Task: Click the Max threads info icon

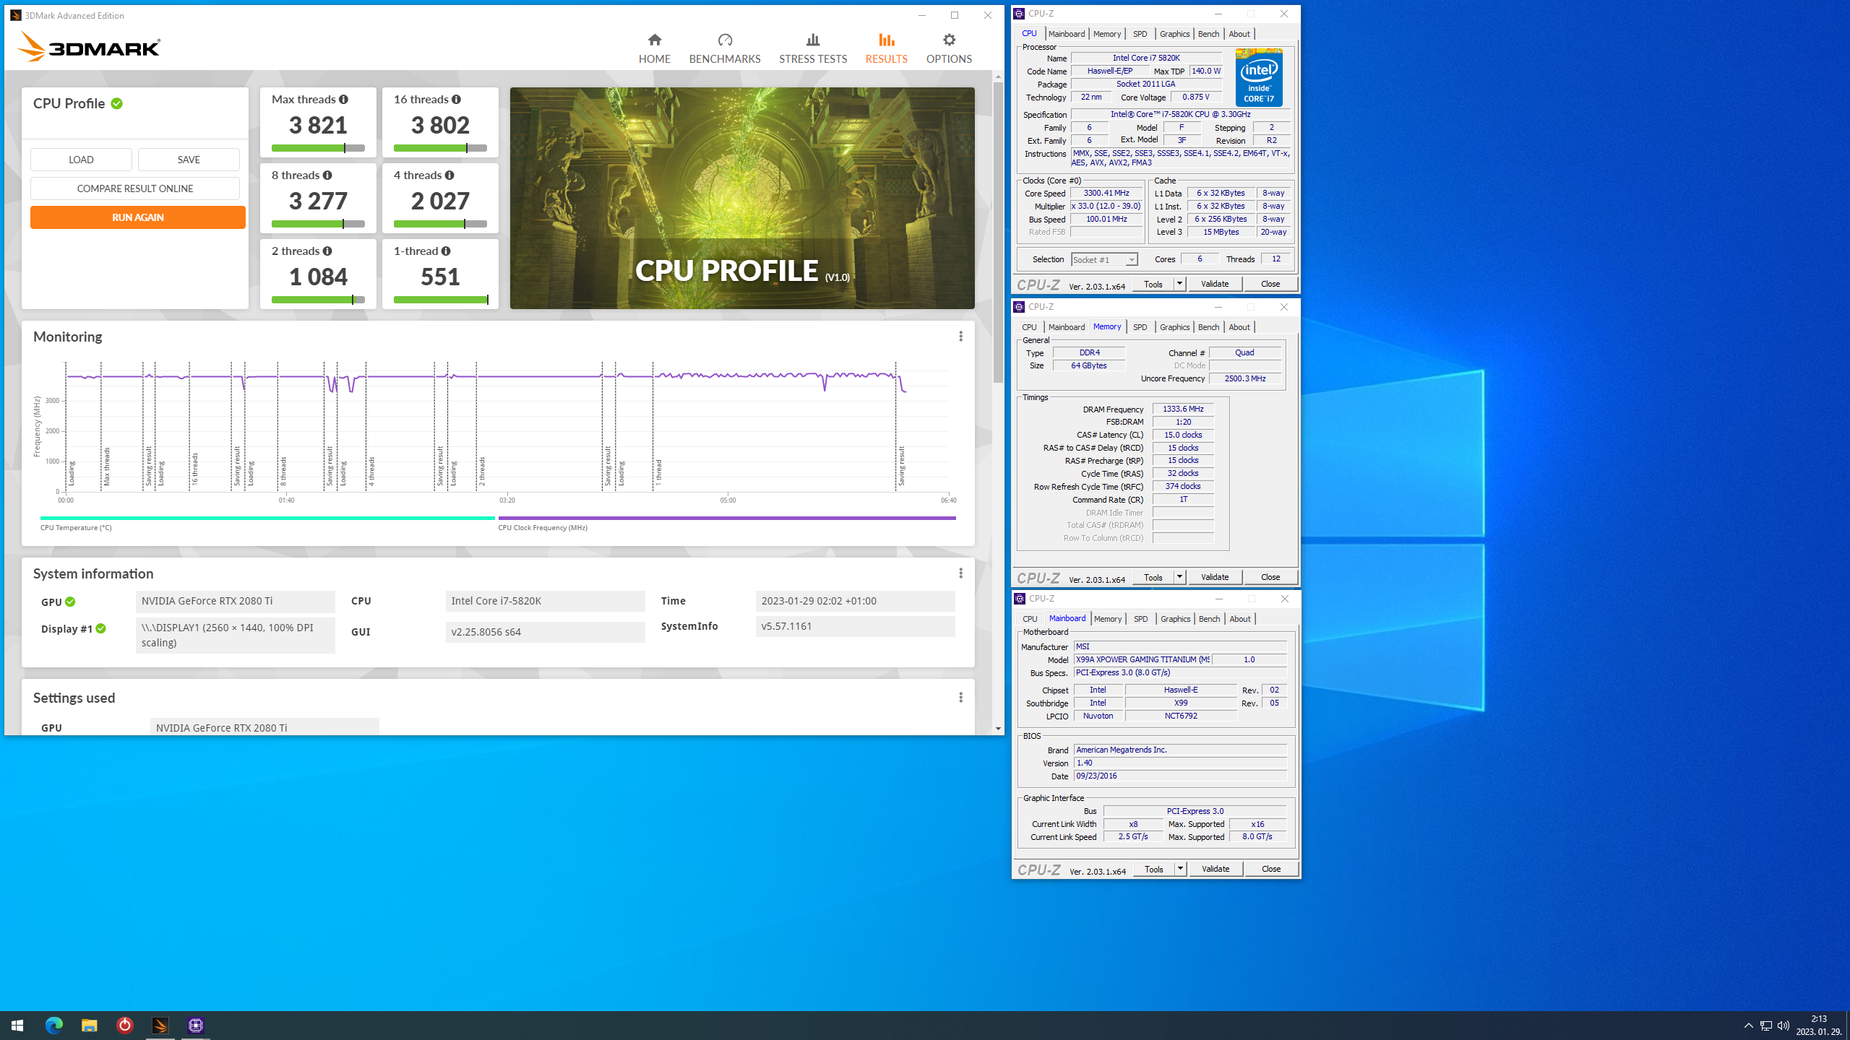Action: [343, 100]
